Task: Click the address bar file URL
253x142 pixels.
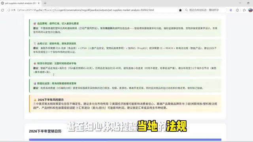Action: tap(85, 10)
